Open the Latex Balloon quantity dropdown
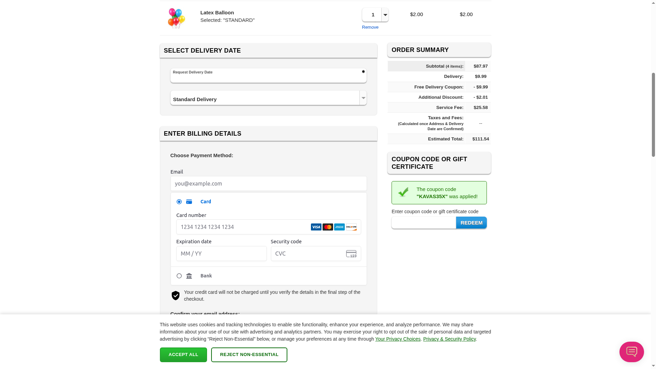This screenshot has height=369, width=656. (385, 15)
